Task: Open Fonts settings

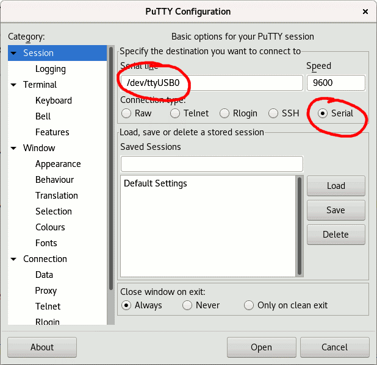Action: pyautogui.click(x=46, y=243)
